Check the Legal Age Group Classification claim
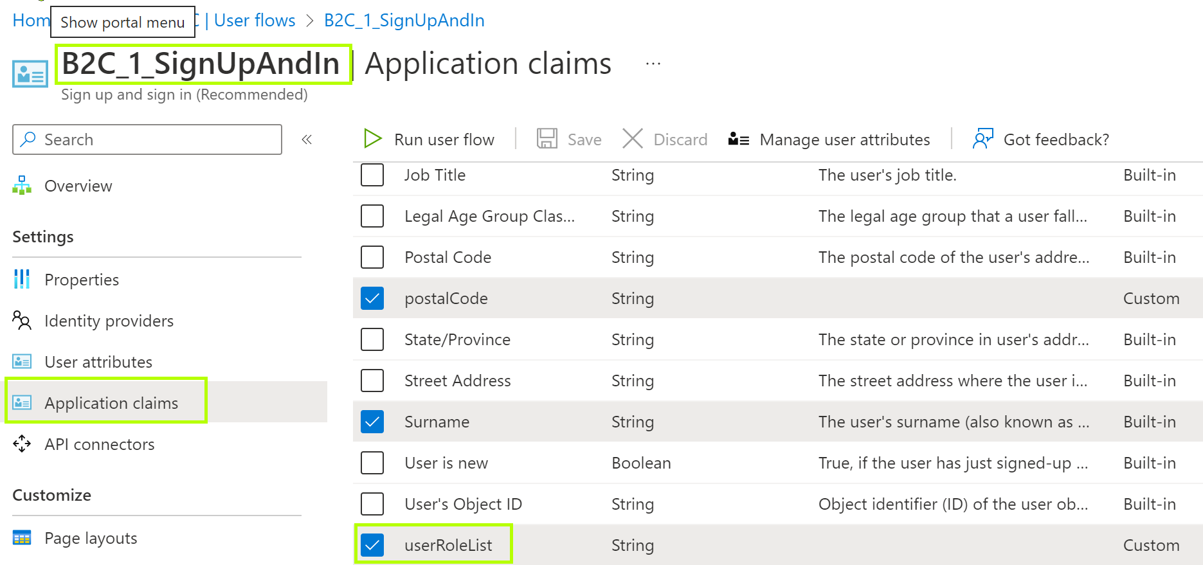 point(372,216)
